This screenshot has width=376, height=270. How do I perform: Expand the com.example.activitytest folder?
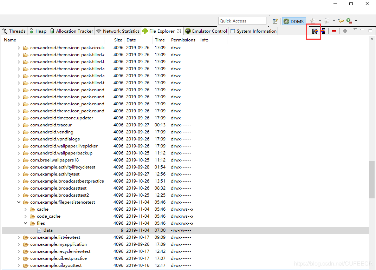pos(19,174)
